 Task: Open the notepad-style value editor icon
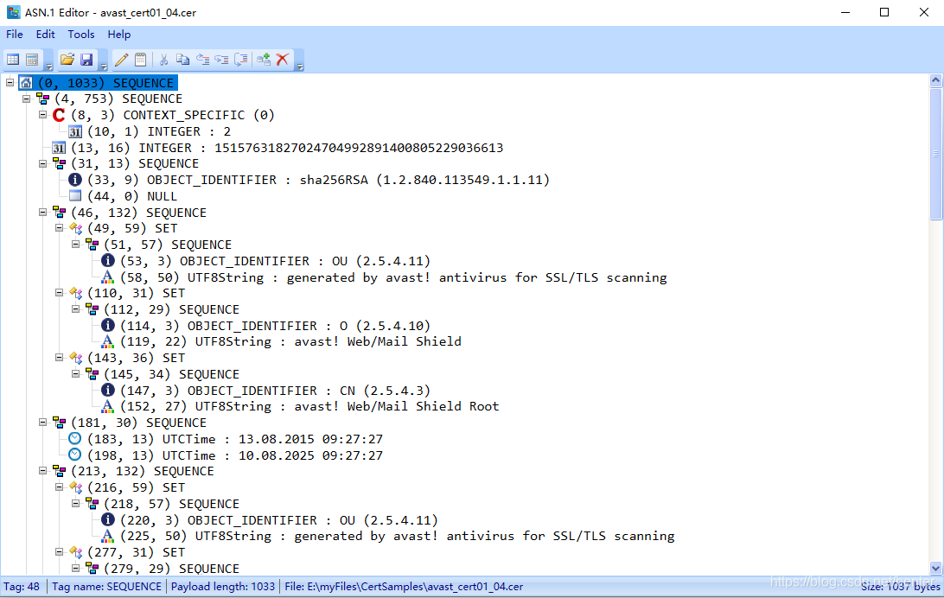pyautogui.click(x=141, y=59)
